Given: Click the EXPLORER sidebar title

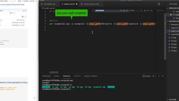Looking at the screenshot, I should [173, 4].
